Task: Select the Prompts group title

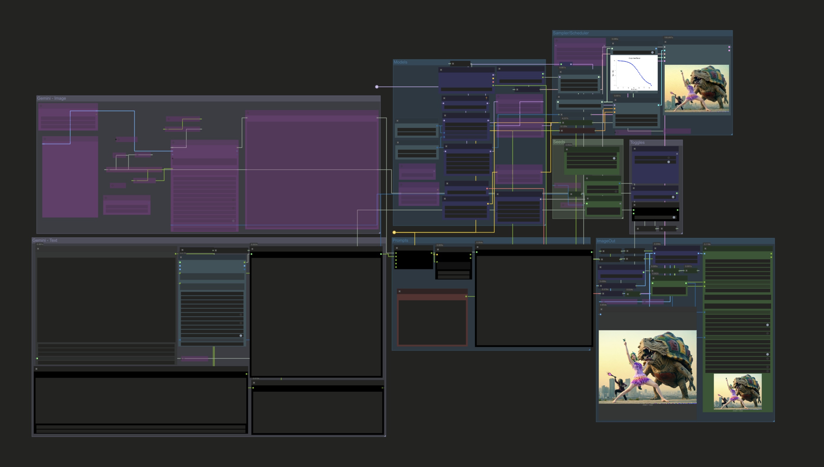Action: (400, 240)
